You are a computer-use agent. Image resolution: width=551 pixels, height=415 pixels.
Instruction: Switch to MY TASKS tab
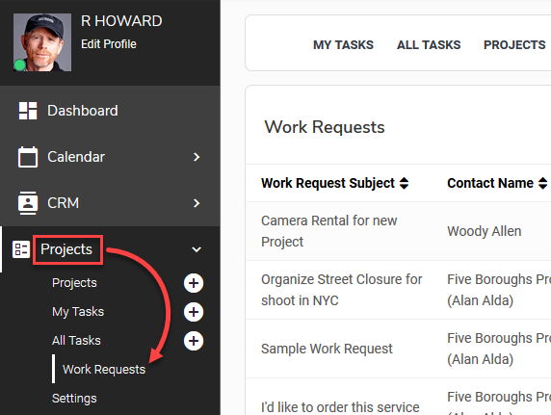tap(343, 45)
